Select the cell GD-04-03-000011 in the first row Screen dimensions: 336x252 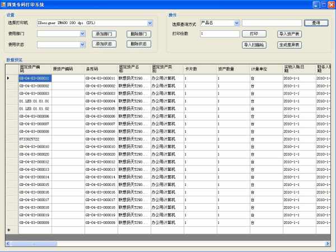pos(35,78)
